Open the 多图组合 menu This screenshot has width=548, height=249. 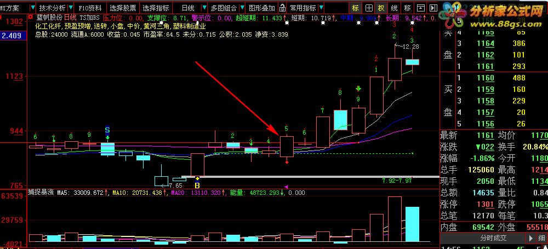pos(224,8)
